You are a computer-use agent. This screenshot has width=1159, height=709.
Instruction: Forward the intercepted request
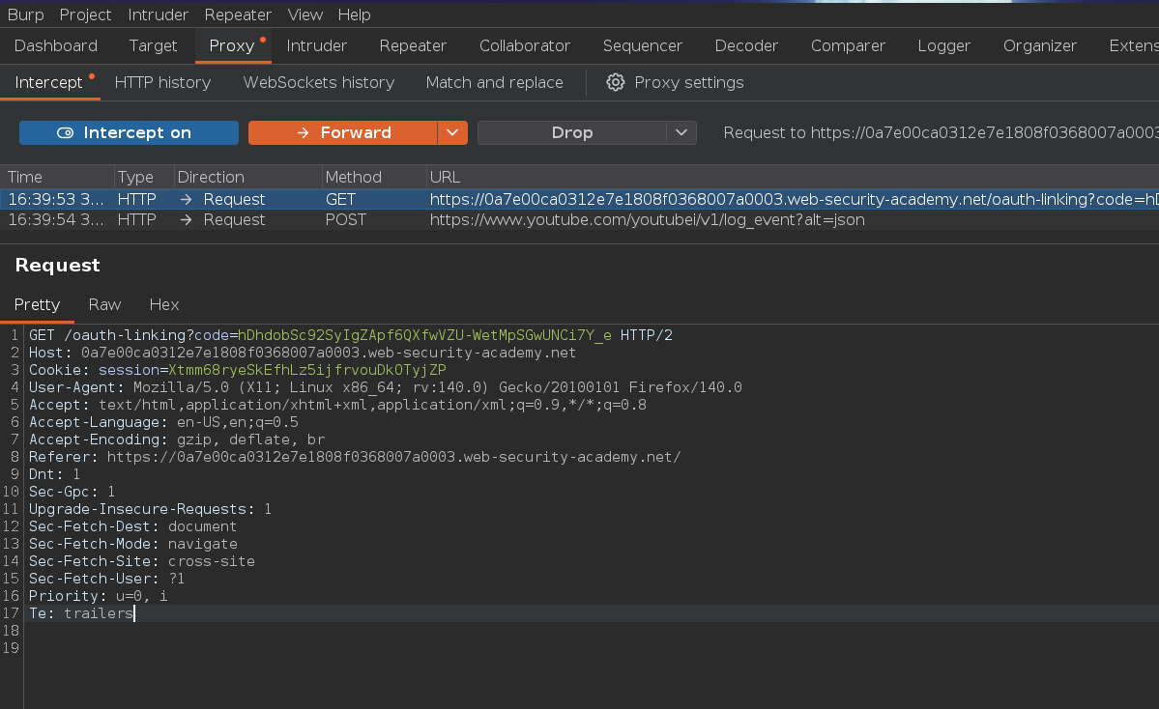tap(342, 133)
